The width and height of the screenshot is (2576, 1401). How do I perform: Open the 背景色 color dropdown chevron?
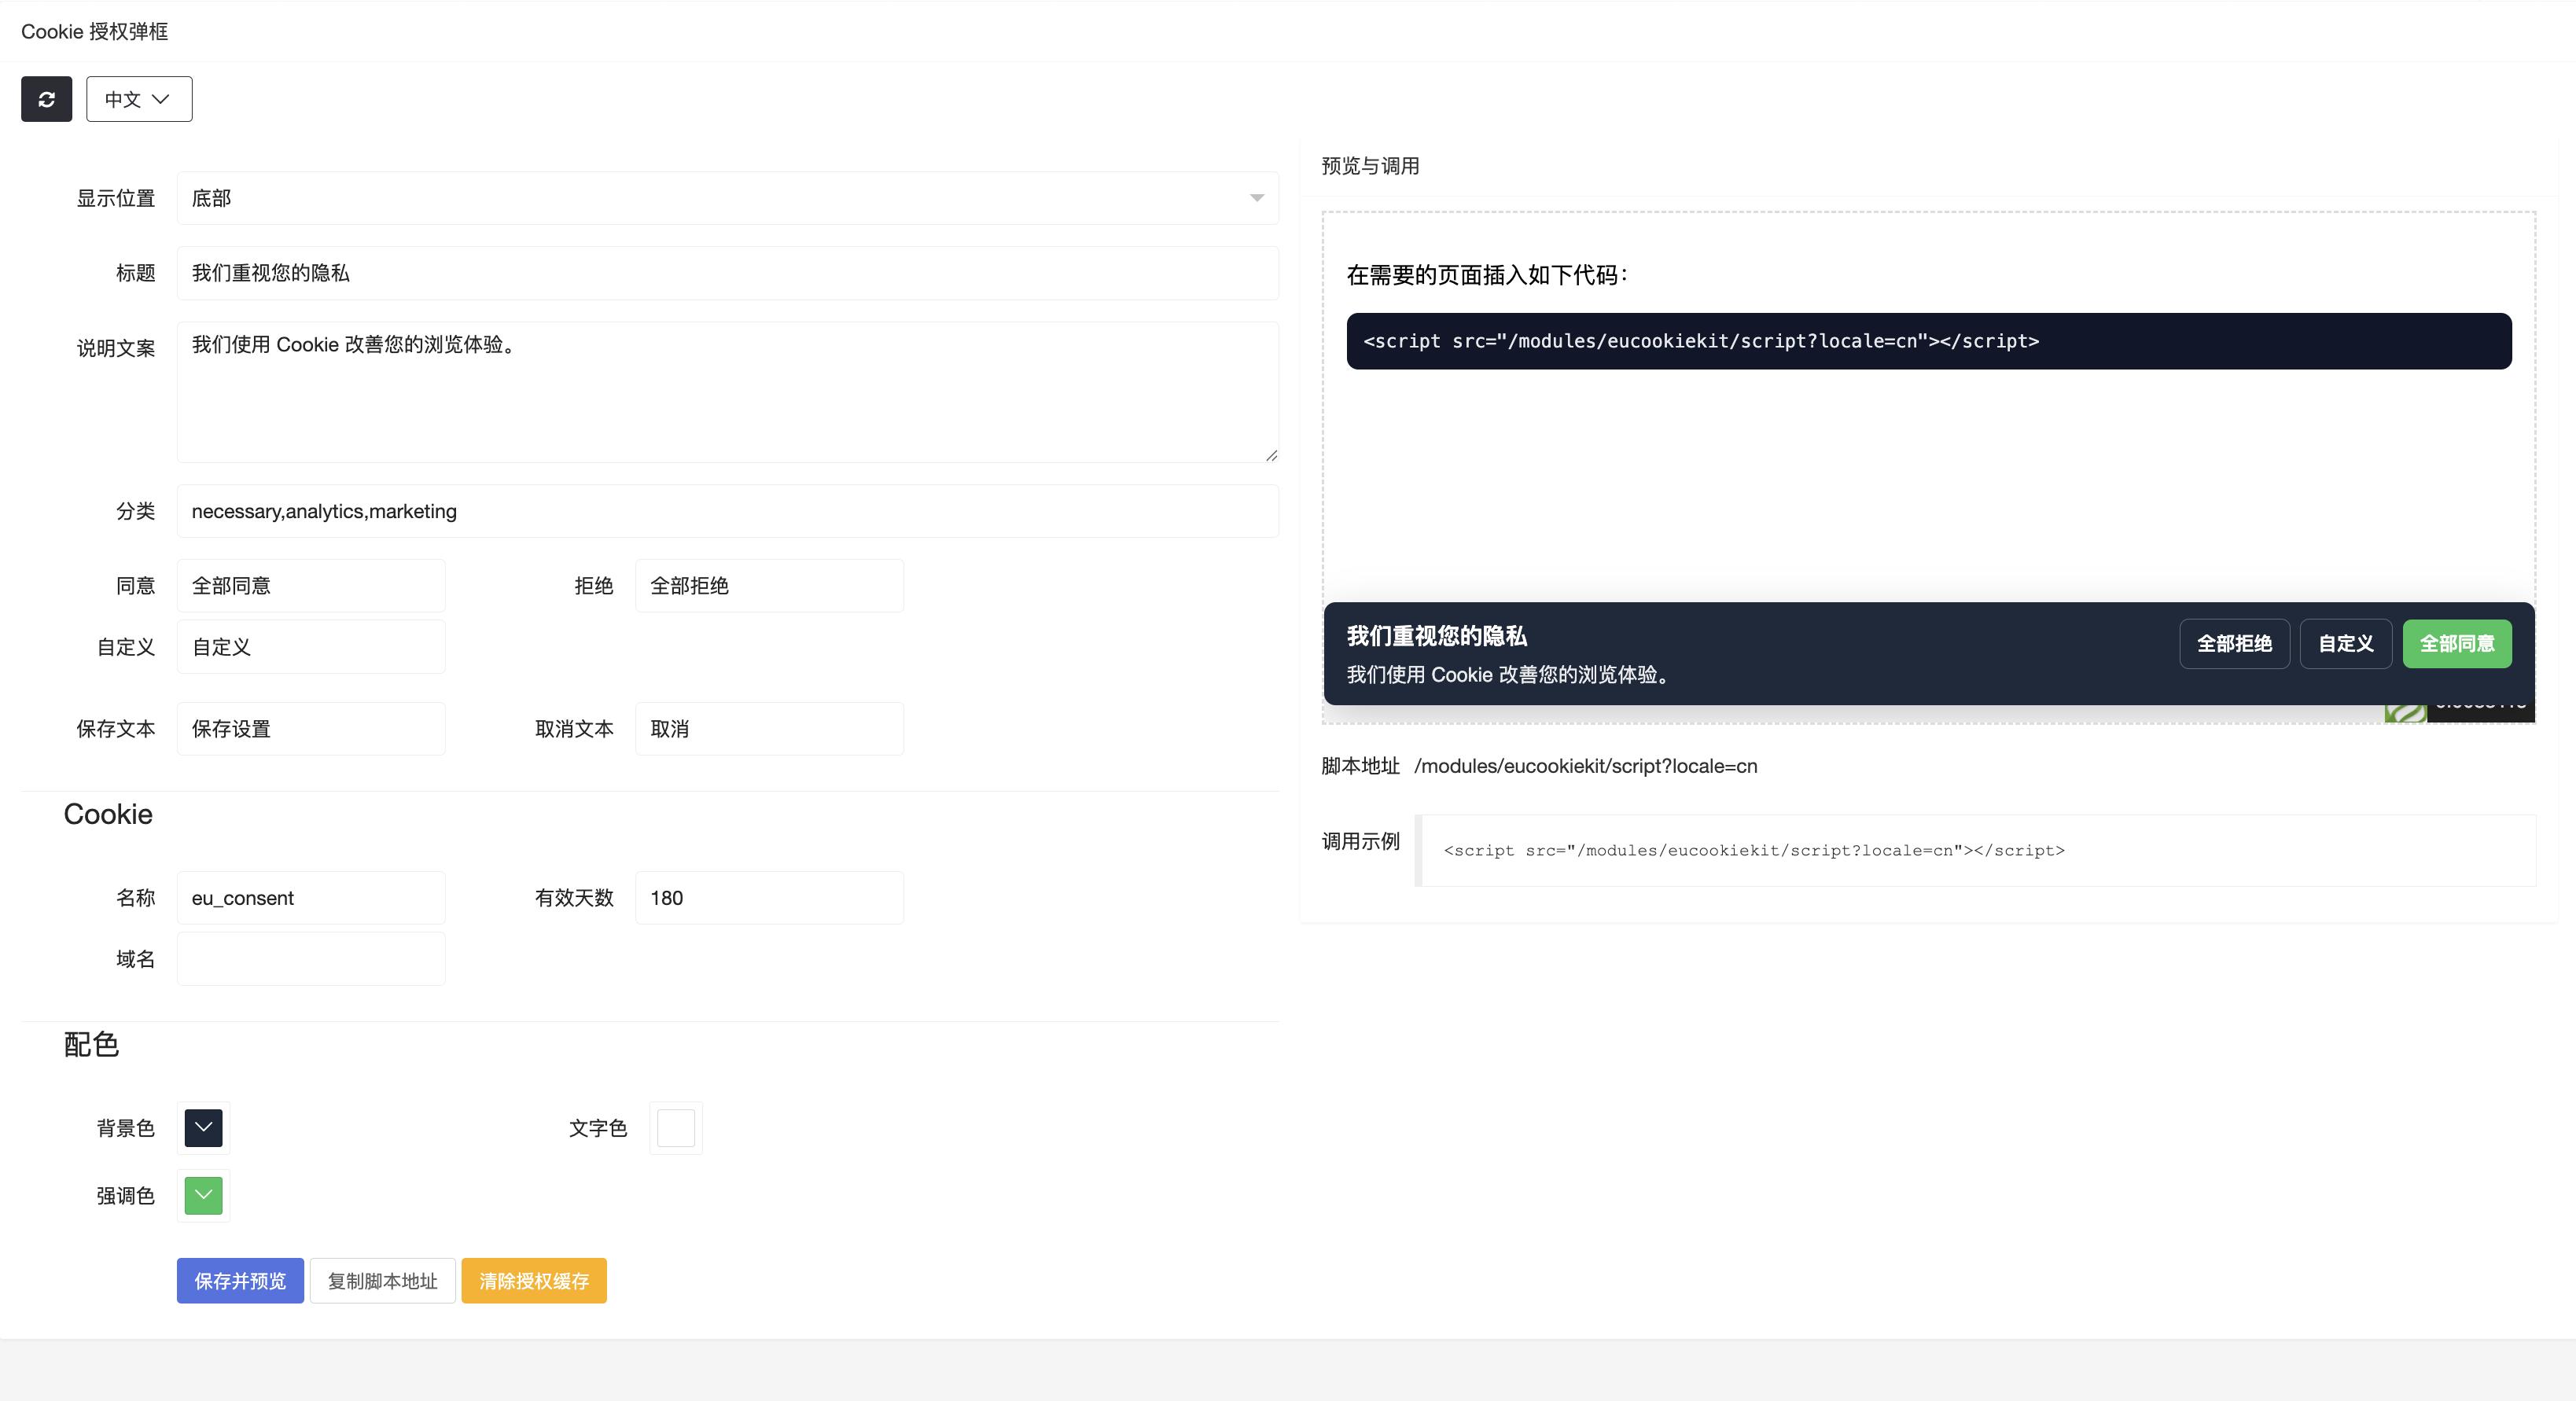point(203,1128)
